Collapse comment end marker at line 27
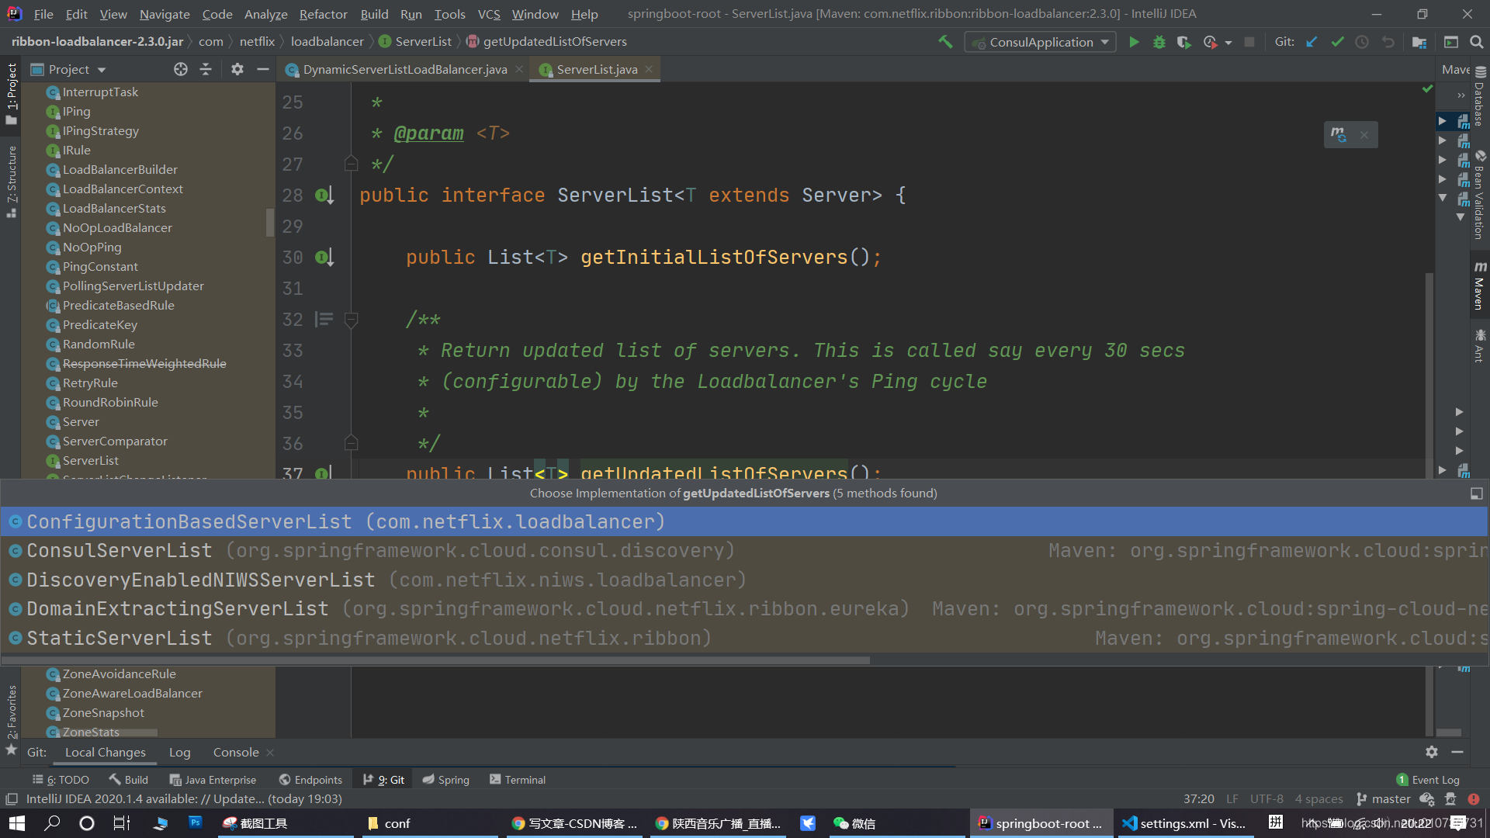1490x838 pixels. (x=351, y=164)
